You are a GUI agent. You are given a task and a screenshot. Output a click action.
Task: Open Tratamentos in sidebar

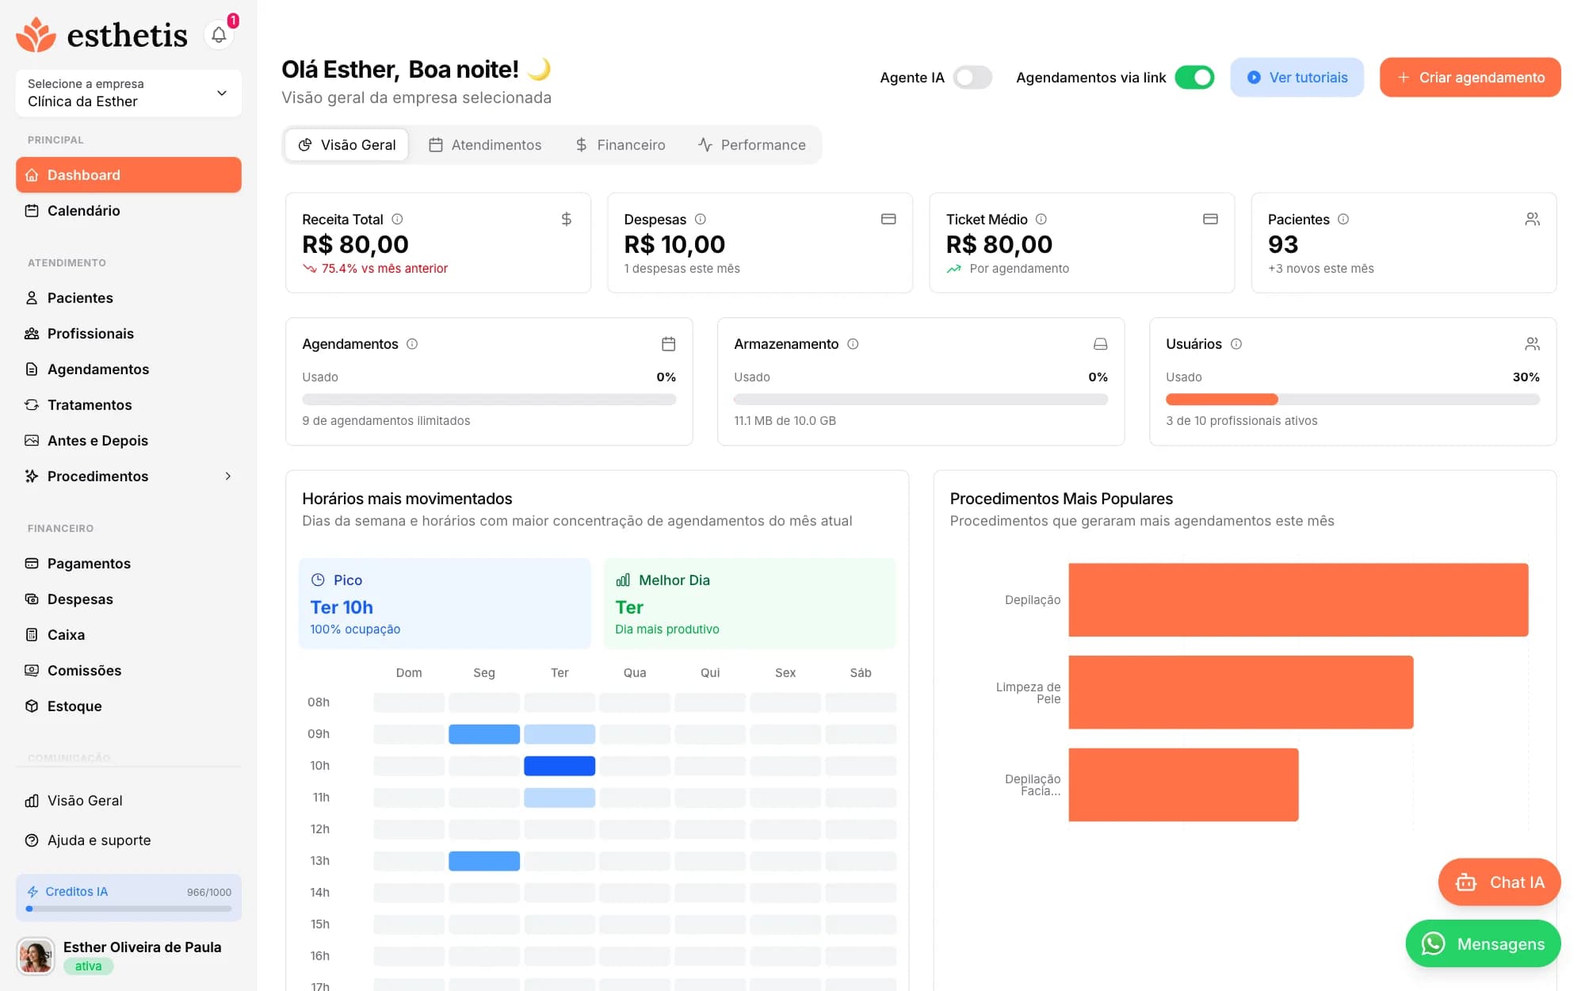(x=128, y=404)
